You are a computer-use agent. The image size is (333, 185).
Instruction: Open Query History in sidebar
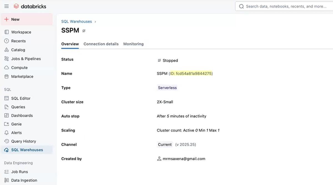pyautogui.click(x=24, y=141)
